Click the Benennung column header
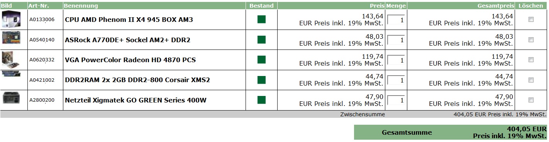 [81, 6]
